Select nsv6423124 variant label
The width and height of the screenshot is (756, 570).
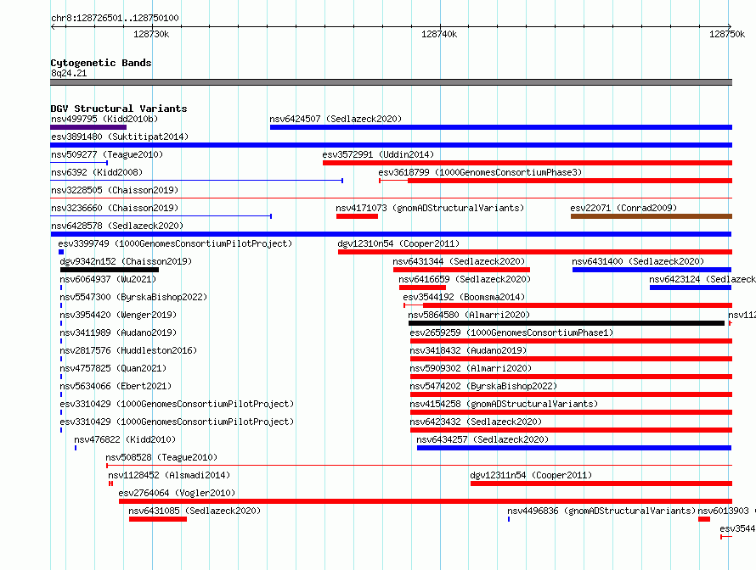702,279
